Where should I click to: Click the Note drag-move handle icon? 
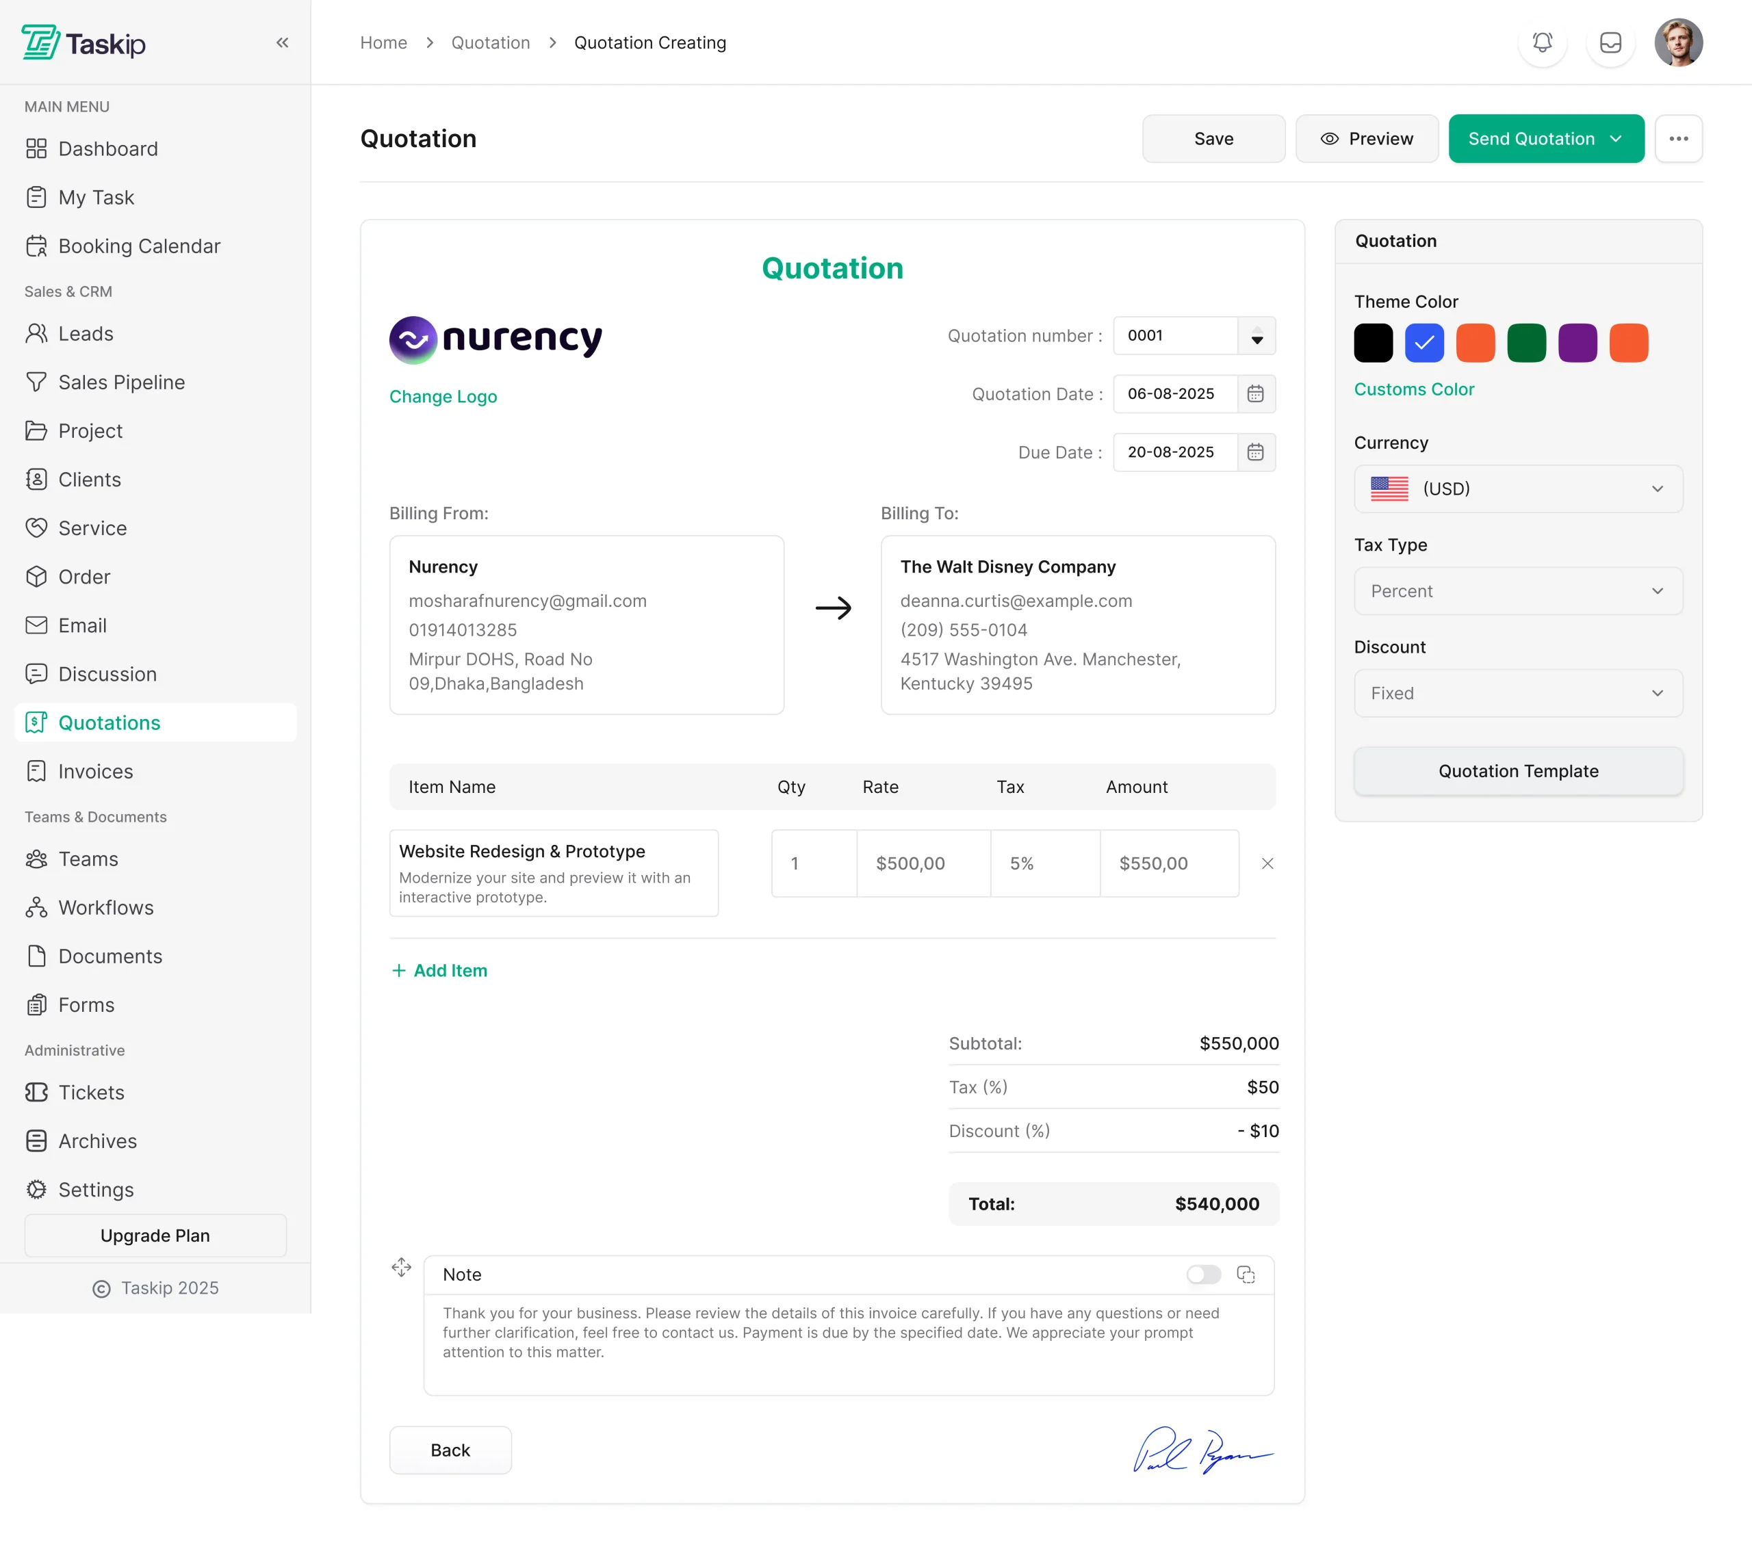[x=401, y=1267]
